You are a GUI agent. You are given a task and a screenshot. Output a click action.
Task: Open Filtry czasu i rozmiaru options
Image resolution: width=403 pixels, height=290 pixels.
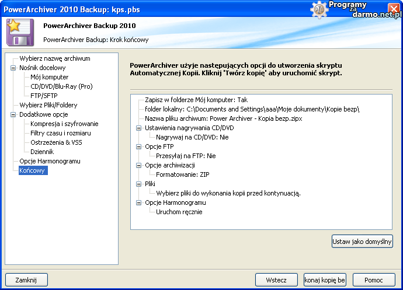click(60, 133)
